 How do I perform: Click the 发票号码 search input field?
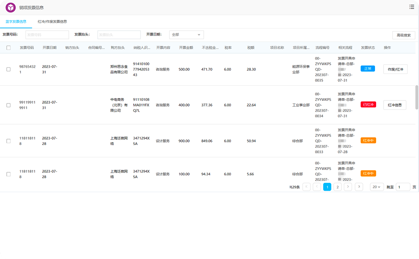47,35
